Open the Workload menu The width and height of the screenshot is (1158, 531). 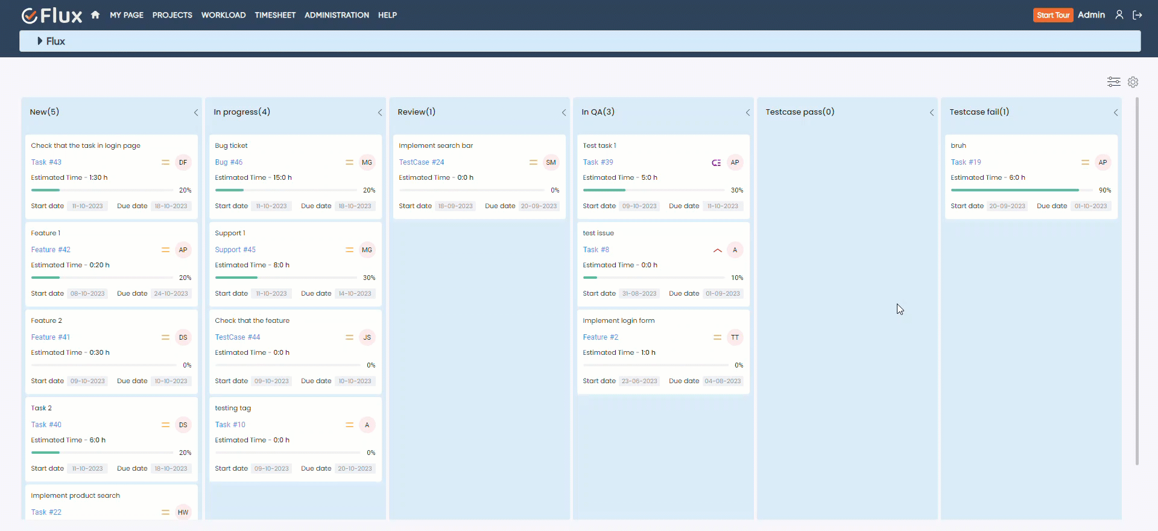pyautogui.click(x=223, y=15)
